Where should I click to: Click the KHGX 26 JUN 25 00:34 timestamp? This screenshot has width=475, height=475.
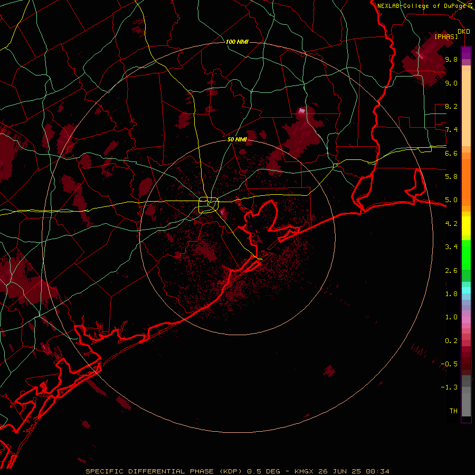(x=341, y=471)
